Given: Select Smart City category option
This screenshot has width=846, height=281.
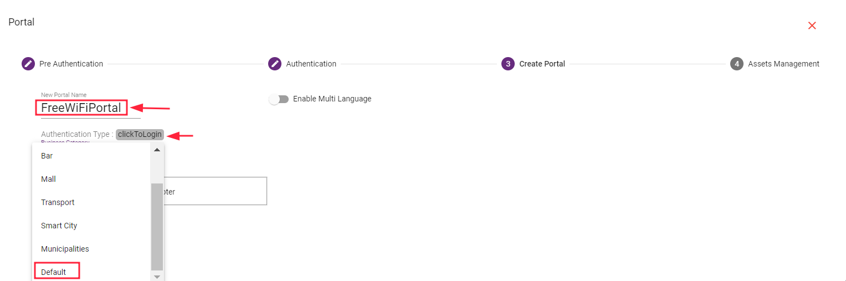Looking at the screenshot, I should [59, 226].
